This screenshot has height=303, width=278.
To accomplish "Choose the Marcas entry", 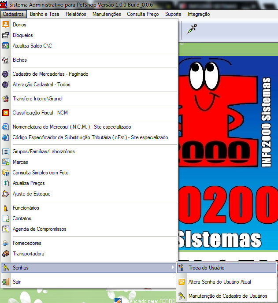I will [89, 162].
